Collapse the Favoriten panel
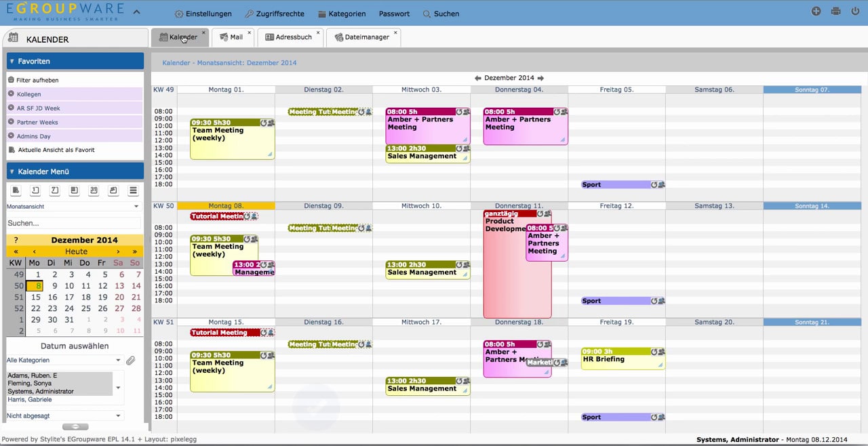 12,61
